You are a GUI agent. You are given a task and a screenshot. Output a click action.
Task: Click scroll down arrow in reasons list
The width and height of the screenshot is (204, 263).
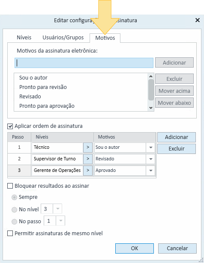pyautogui.click(x=151, y=108)
